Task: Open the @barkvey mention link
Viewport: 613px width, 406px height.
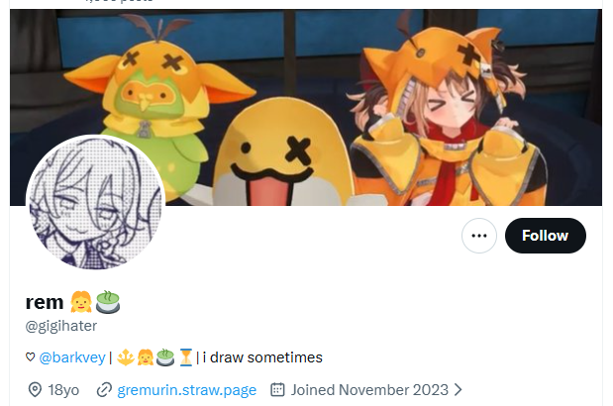Action: (x=72, y=357)
